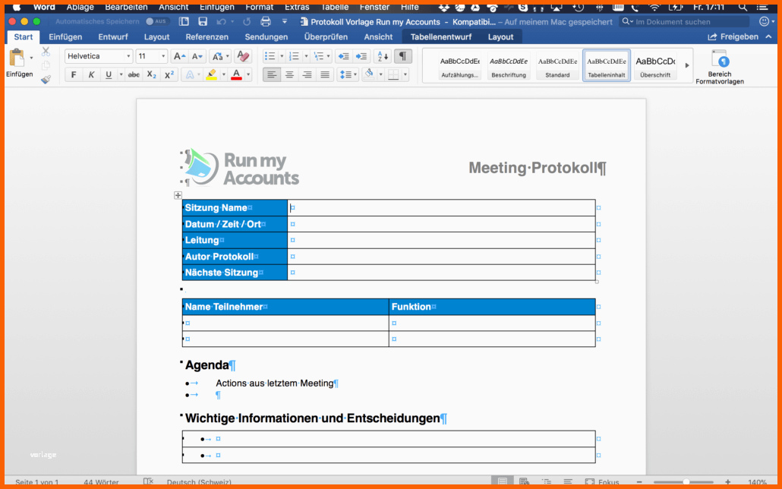This screenshot has width=782, height=489.
Task: Select the format painter brush icon
Action: point(46,78)
